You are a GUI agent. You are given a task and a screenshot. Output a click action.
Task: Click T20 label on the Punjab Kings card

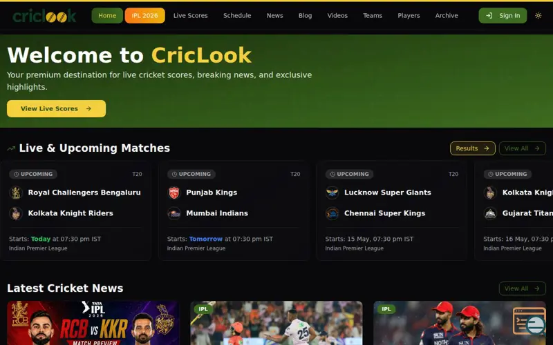(x=295, y=174)
